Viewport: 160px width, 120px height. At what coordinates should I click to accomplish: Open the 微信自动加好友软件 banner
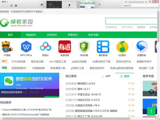point(30,85)
